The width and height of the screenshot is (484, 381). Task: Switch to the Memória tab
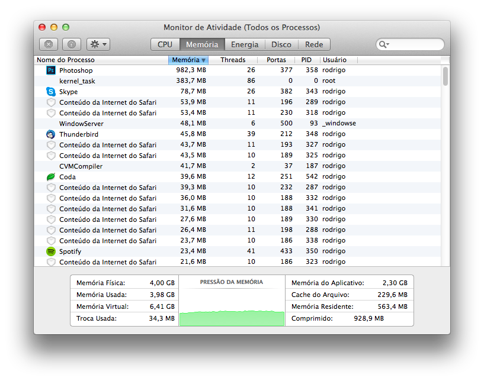202,44
